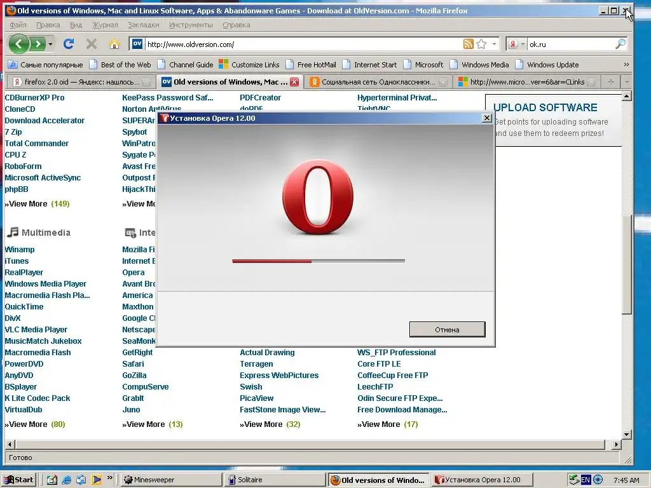Click the Internet category icon
This screenshot has width=651, height=488.
click(x=130, y=233)
